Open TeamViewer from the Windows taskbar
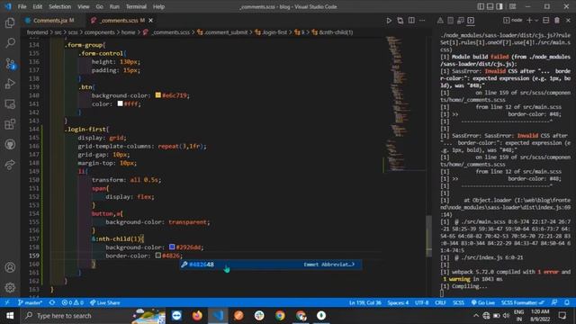576x324 pixels. (176, 316)
